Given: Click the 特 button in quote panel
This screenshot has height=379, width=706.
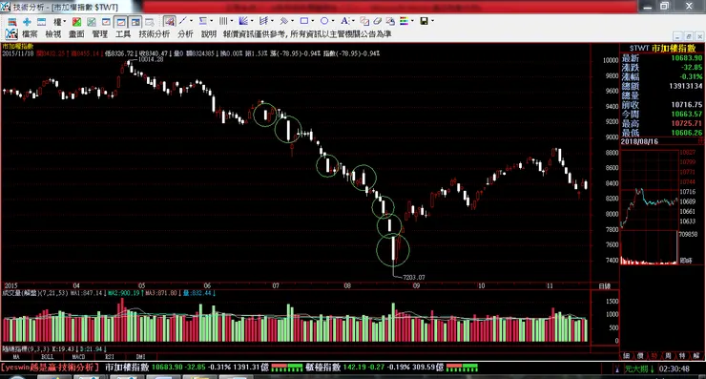Looking at the screenshot, I should coord(682,355).
